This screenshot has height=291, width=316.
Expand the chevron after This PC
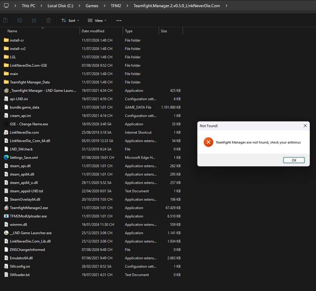(x=41, y=6)
